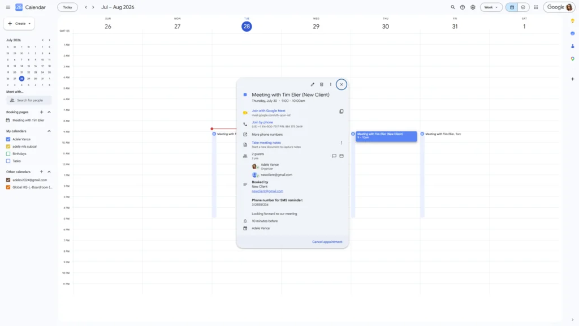Click the 10 minutes before reminder

pyautogui.click(x=265, y=221)
